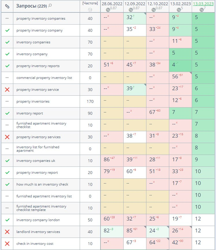216x250 pixels.
Task: Click the percent icon under 12.09.2022
Action: click(131, 10)
